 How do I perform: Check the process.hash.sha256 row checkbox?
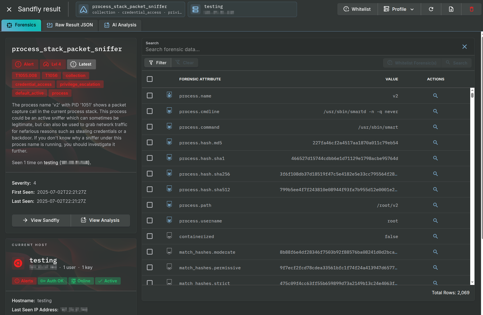click(x=150, y=174)
